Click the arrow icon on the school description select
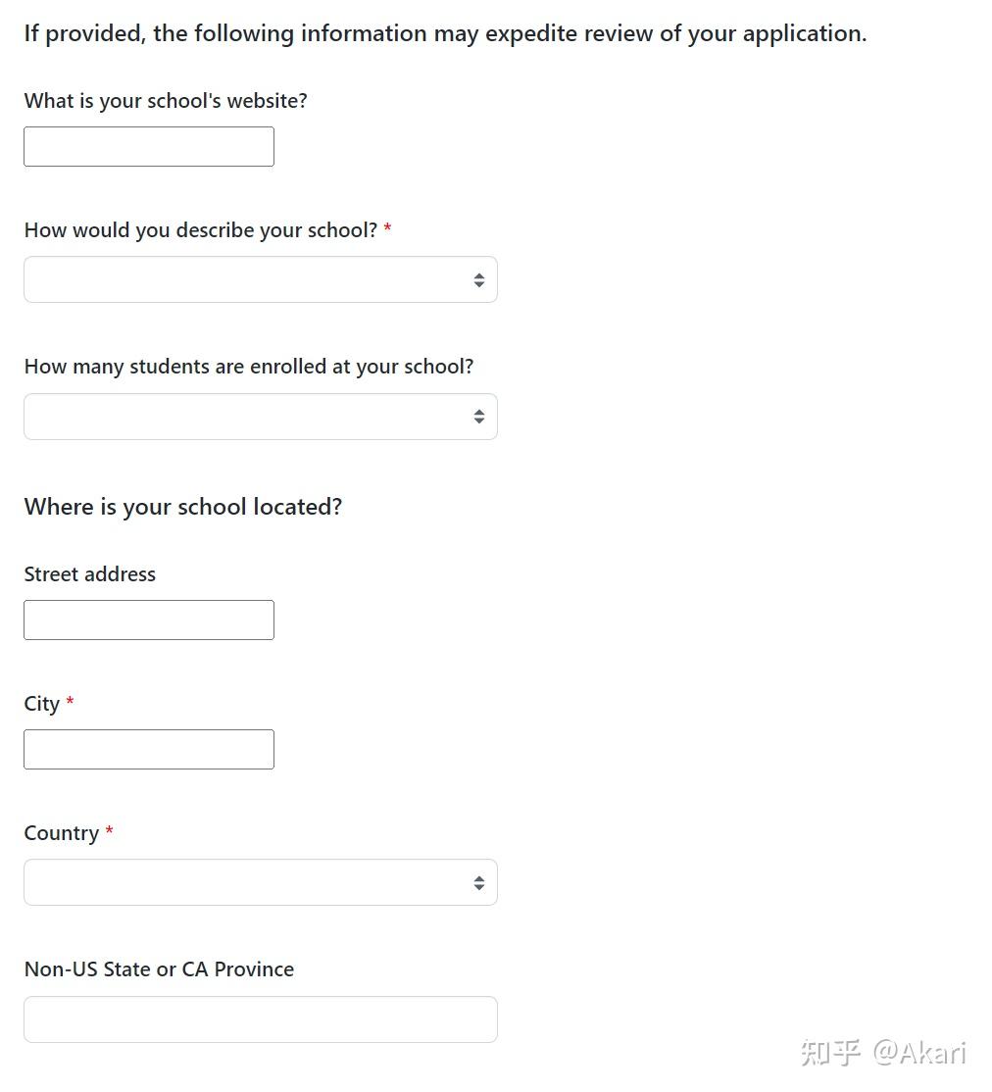 coord(479,280)
